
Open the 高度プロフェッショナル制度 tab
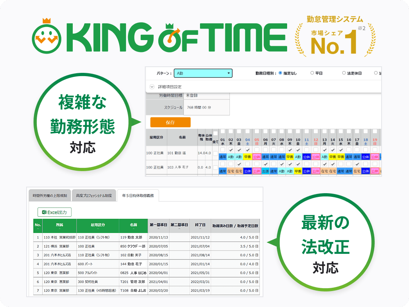tap(94, 196)
